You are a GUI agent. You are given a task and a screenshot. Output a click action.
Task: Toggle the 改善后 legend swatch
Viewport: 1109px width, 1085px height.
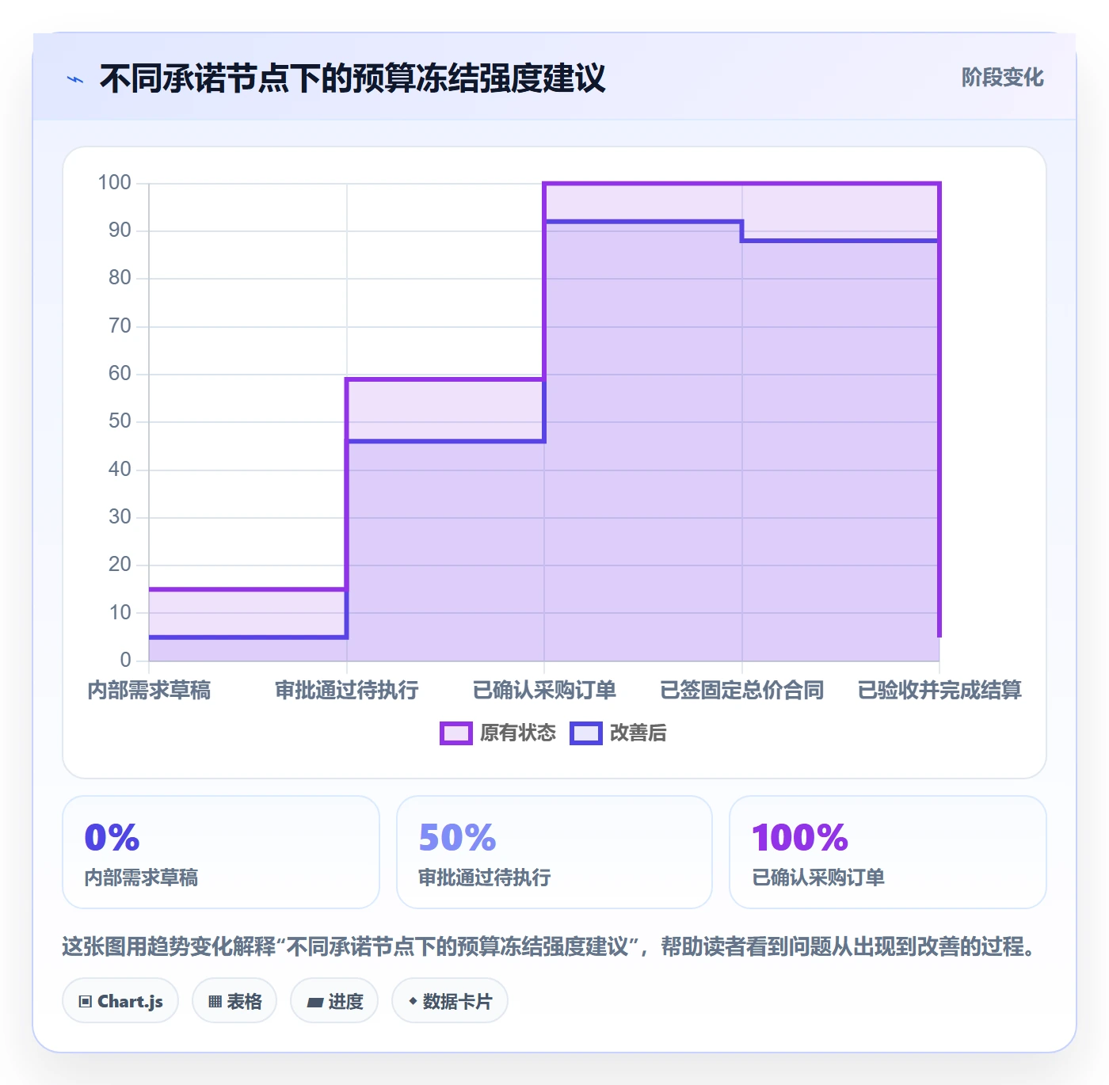[586, 733]
